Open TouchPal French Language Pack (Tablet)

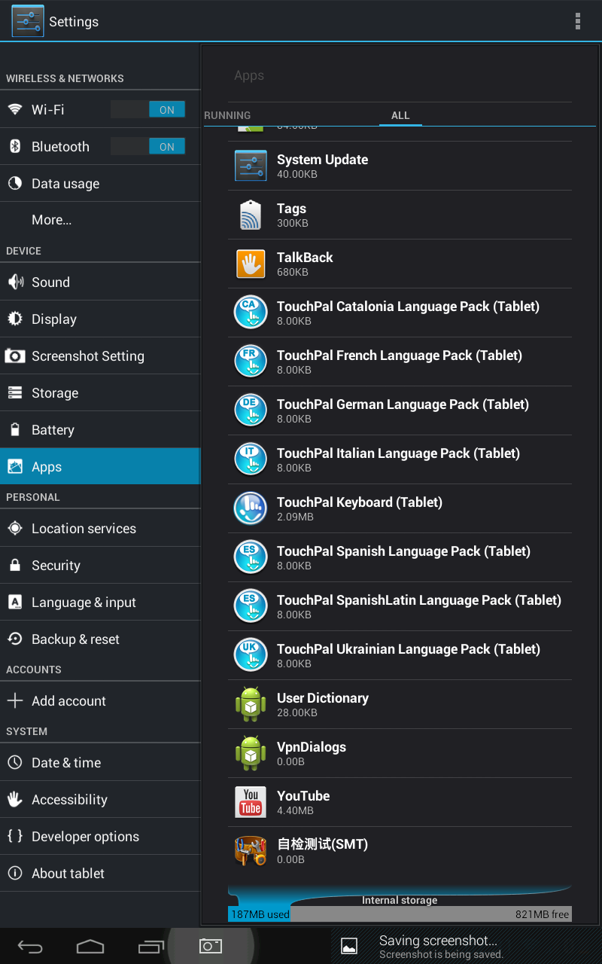pyautogui.click(x=400, y=361)
